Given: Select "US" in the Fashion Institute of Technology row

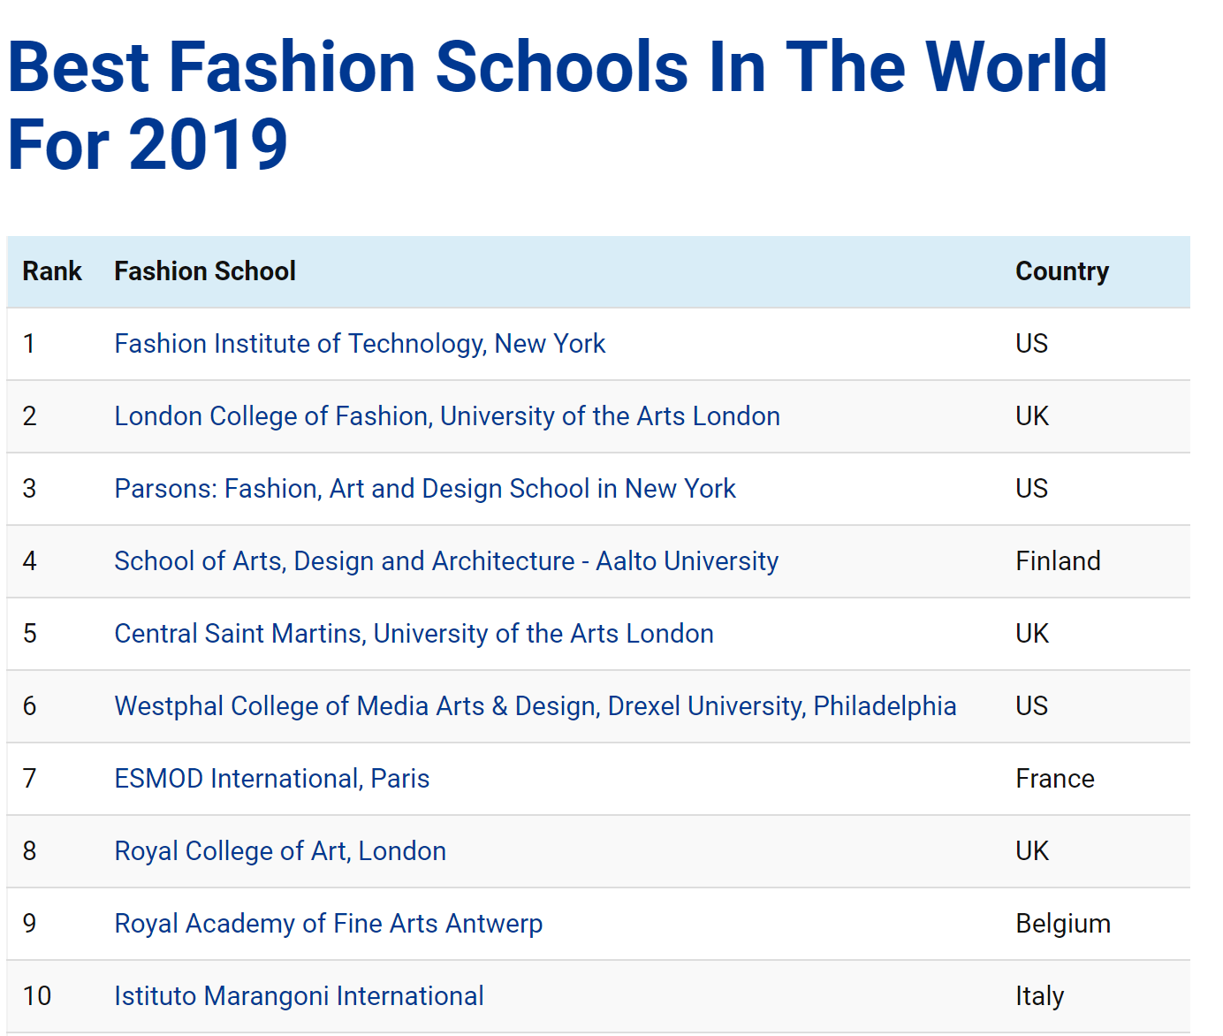Looking at the screenshot, I should pos(1032,344).
